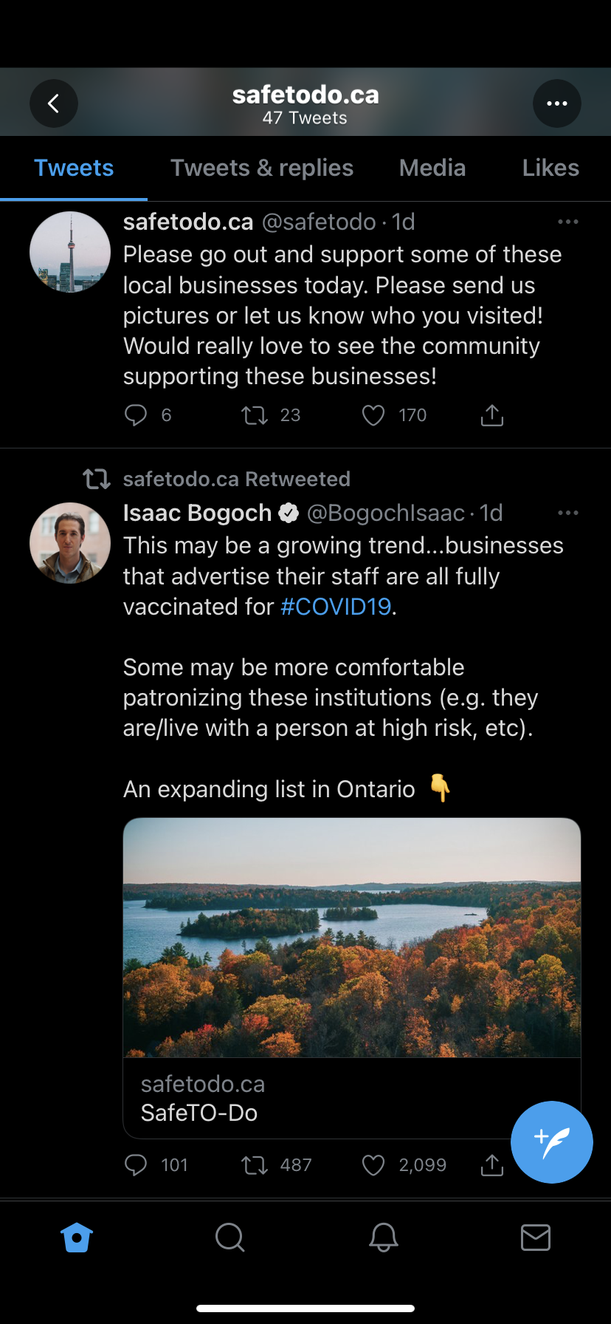
Task: Reply to safetodo.ca's tweet
Action: [136, 415]
